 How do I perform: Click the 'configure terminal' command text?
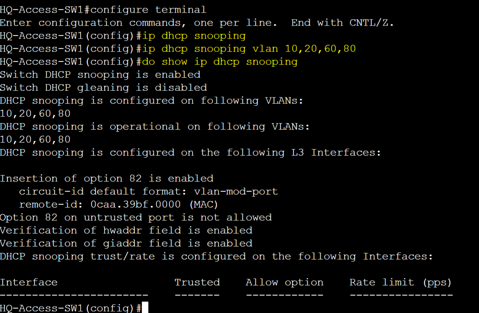click(148, 10)
